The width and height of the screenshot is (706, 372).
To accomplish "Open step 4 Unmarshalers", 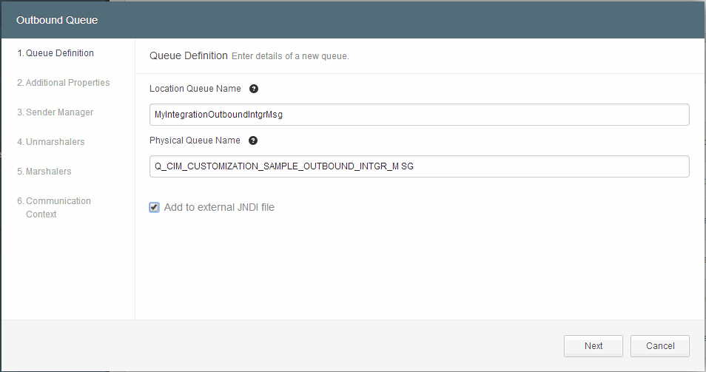I will point(50,142).
